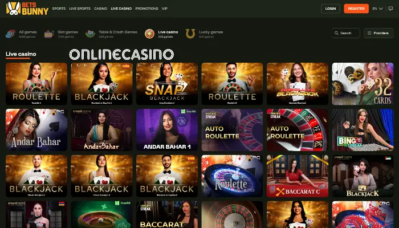Expand the EN language dropdown
Screen dimensions: 399x228
(377, 9)
